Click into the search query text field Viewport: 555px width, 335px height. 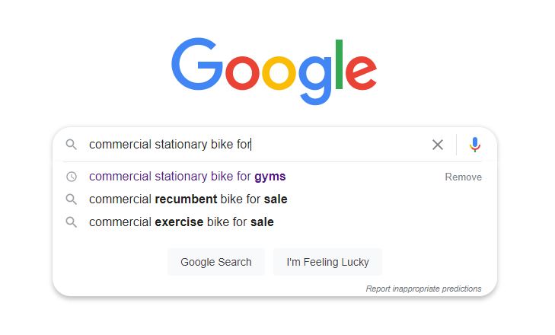pos(259,145)
